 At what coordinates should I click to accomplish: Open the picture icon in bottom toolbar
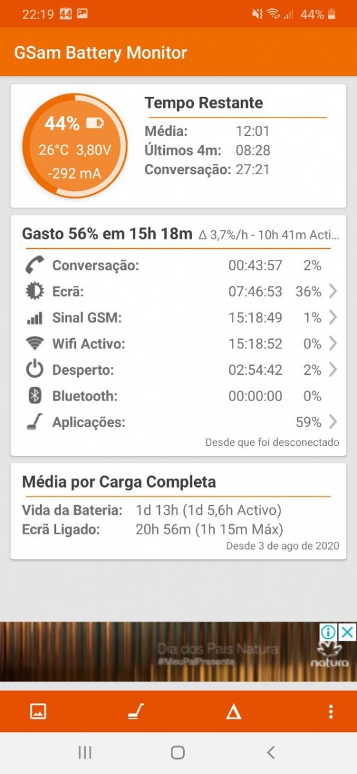(38, 711)
